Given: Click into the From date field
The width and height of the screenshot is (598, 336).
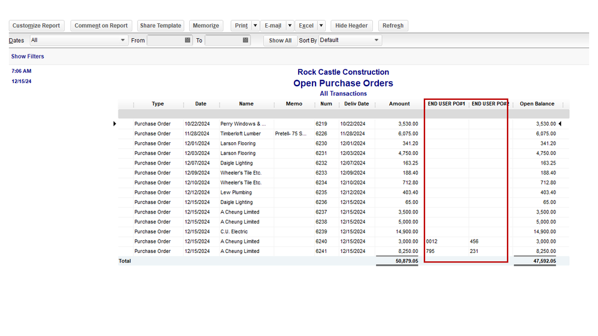Looking at the screenshot, I should 165,40.
